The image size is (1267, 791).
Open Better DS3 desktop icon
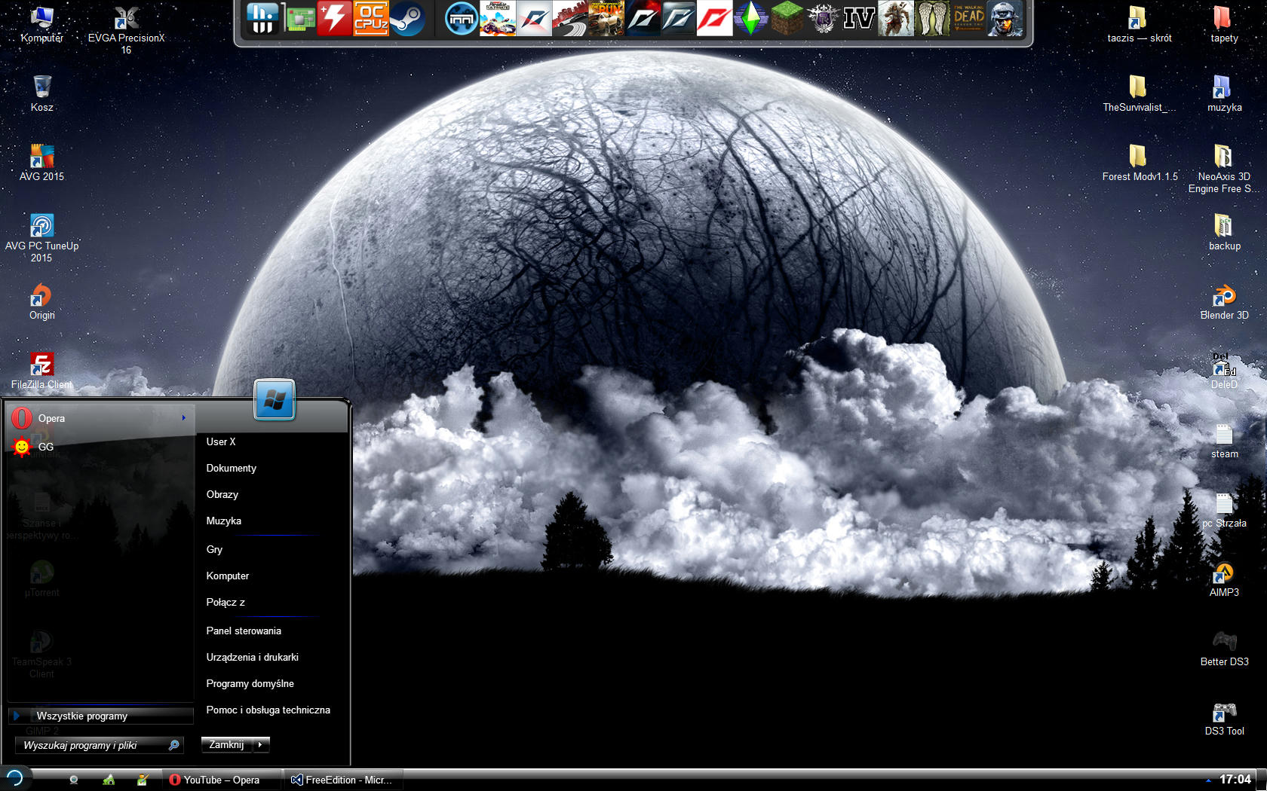click(x=1224, y=648)
